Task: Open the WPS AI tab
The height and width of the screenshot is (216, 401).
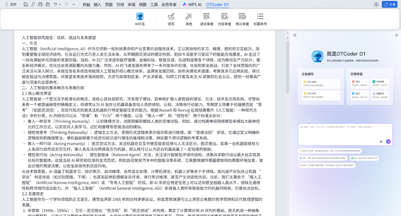Action: click(x=192, y=5)
